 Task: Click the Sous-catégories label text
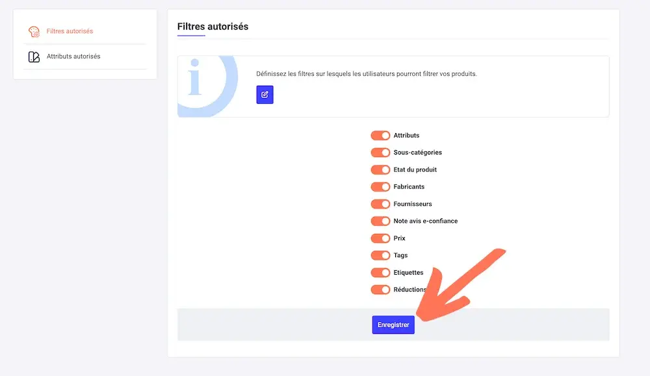click(x=417, y=153)
